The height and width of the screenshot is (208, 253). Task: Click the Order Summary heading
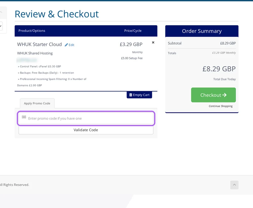(202, 31)
